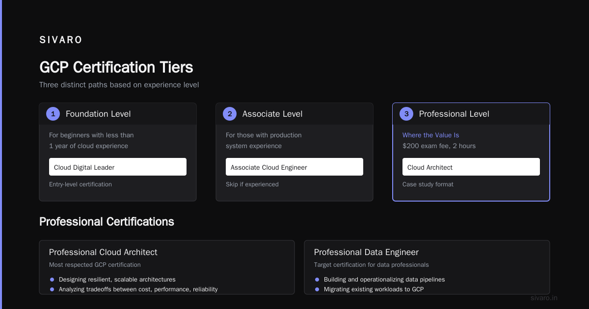
Task: Open the Professional Cloud Architect card title
Action: [103, 252]
